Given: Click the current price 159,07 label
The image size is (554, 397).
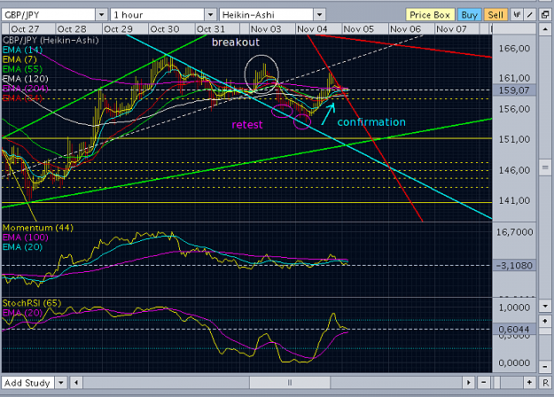Looking at the screenshot, I should (x=514, y=90).
